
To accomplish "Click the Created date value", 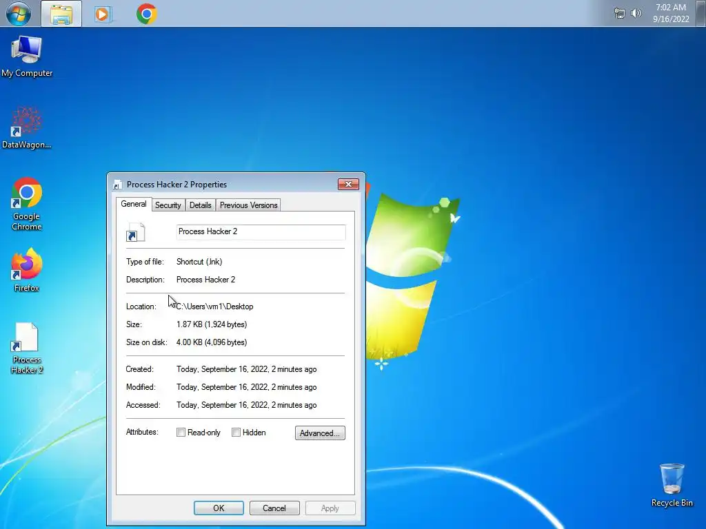I will [246, 369].
